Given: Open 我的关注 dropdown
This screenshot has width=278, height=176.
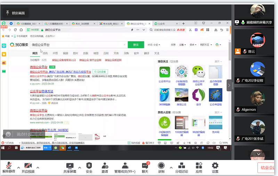Looking at the screenshot, I should pyautogui.click(x=206, y=45).
